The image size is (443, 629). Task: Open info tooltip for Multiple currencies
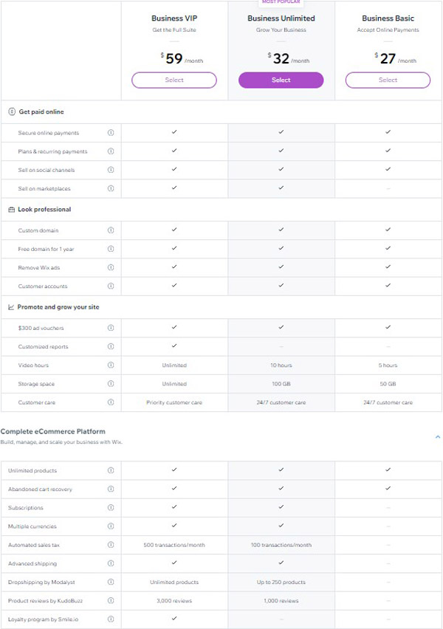pos(111,526)
